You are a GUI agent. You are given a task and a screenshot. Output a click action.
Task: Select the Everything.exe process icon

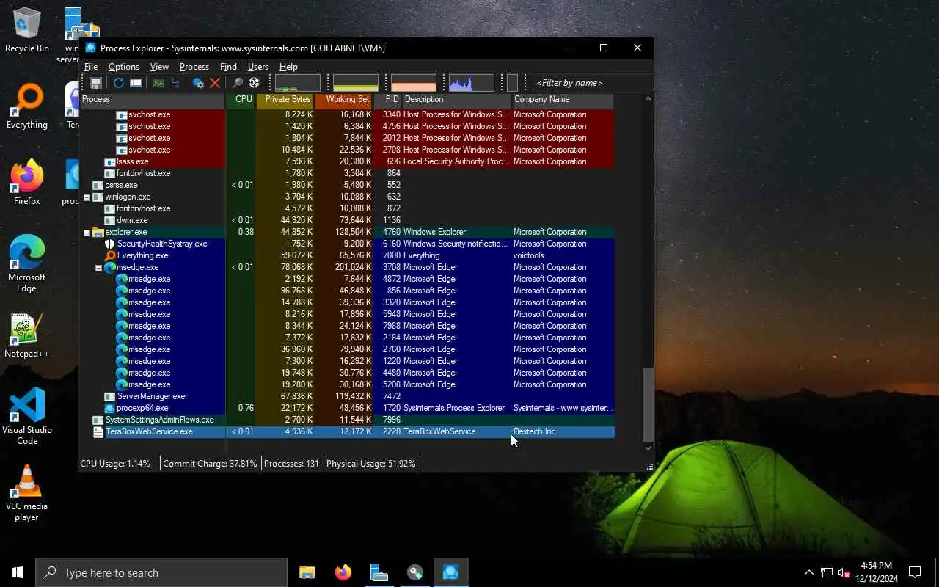(x=110, y=255)
